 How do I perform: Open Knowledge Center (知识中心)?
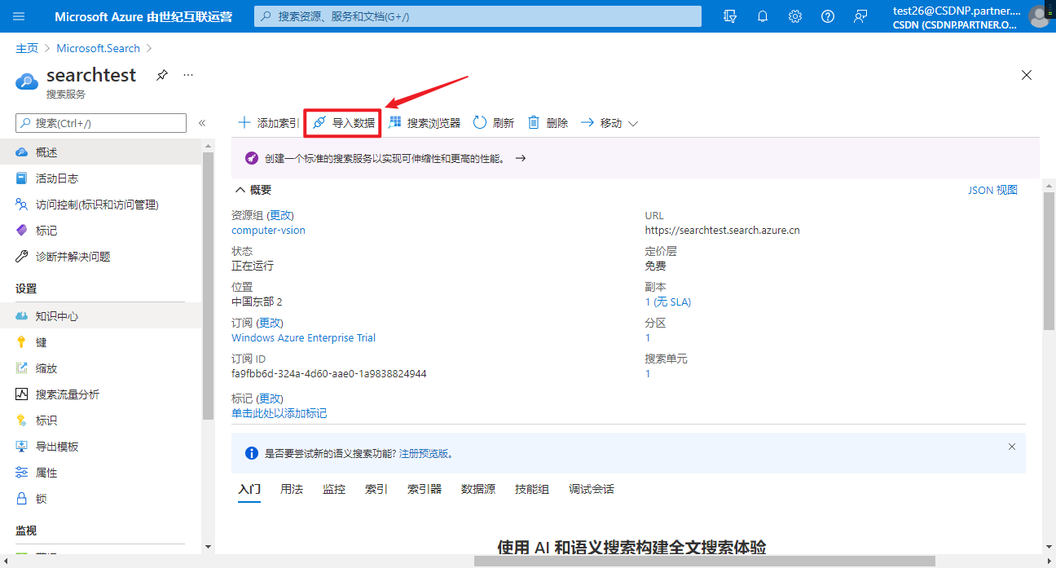[x=101, y=316]
